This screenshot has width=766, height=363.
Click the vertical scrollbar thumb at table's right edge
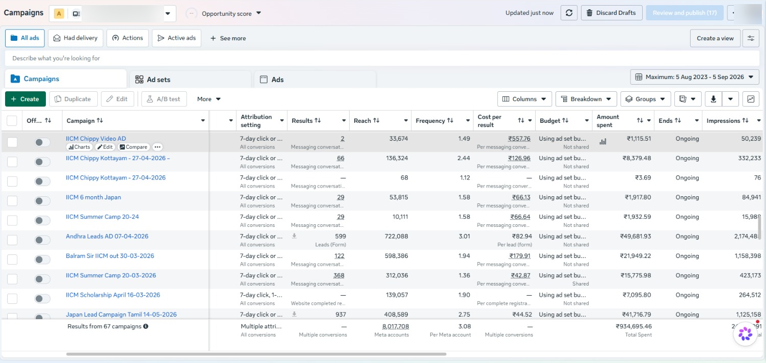(x=759, y=227)
